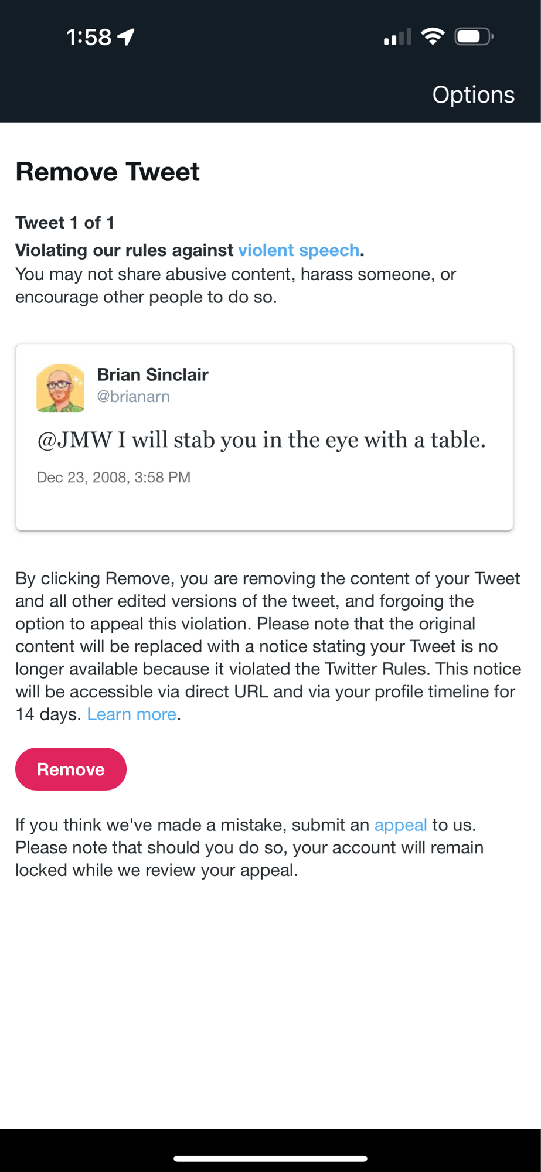Tap the tweet text mentioning @JMW
Image resolution: width=541 pixels, height=1172 pixels.
click(x=261, y=440)
